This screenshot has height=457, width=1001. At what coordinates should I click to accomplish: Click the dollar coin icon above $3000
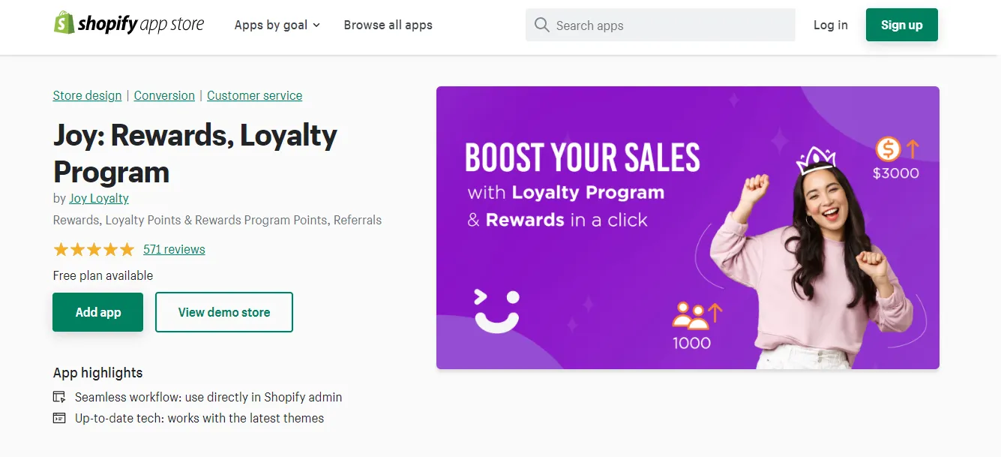click(x=888, y=149)
